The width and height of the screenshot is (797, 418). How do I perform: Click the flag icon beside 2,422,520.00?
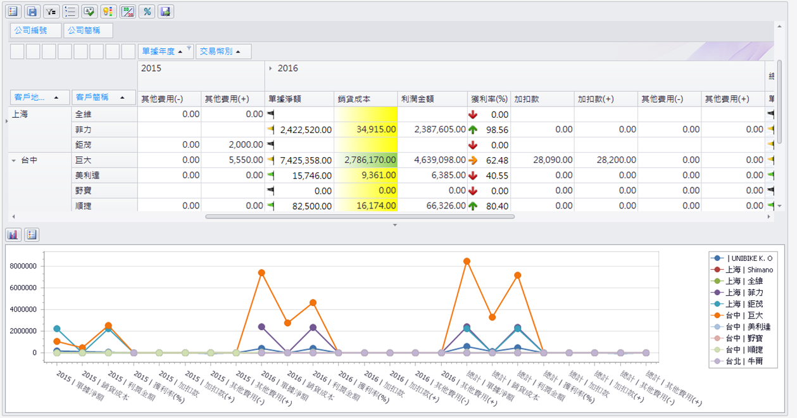click(x=270, y=130)
